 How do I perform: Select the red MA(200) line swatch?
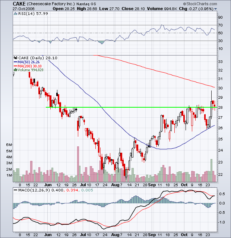coord(15,66)
